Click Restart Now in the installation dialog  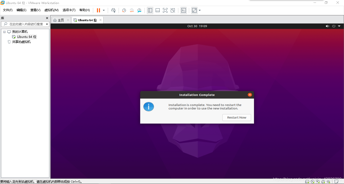click(x=237, y=117)
